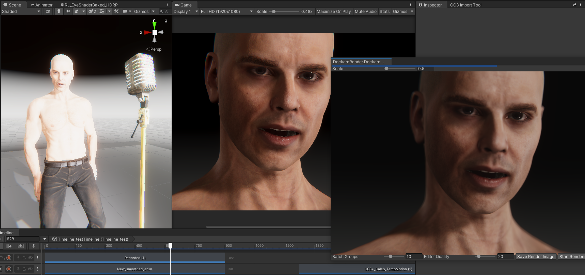This screenshot has width=585, height=275.
Task: Open Scene view Gizmos dropdown arrow
Action: (153, 11)
